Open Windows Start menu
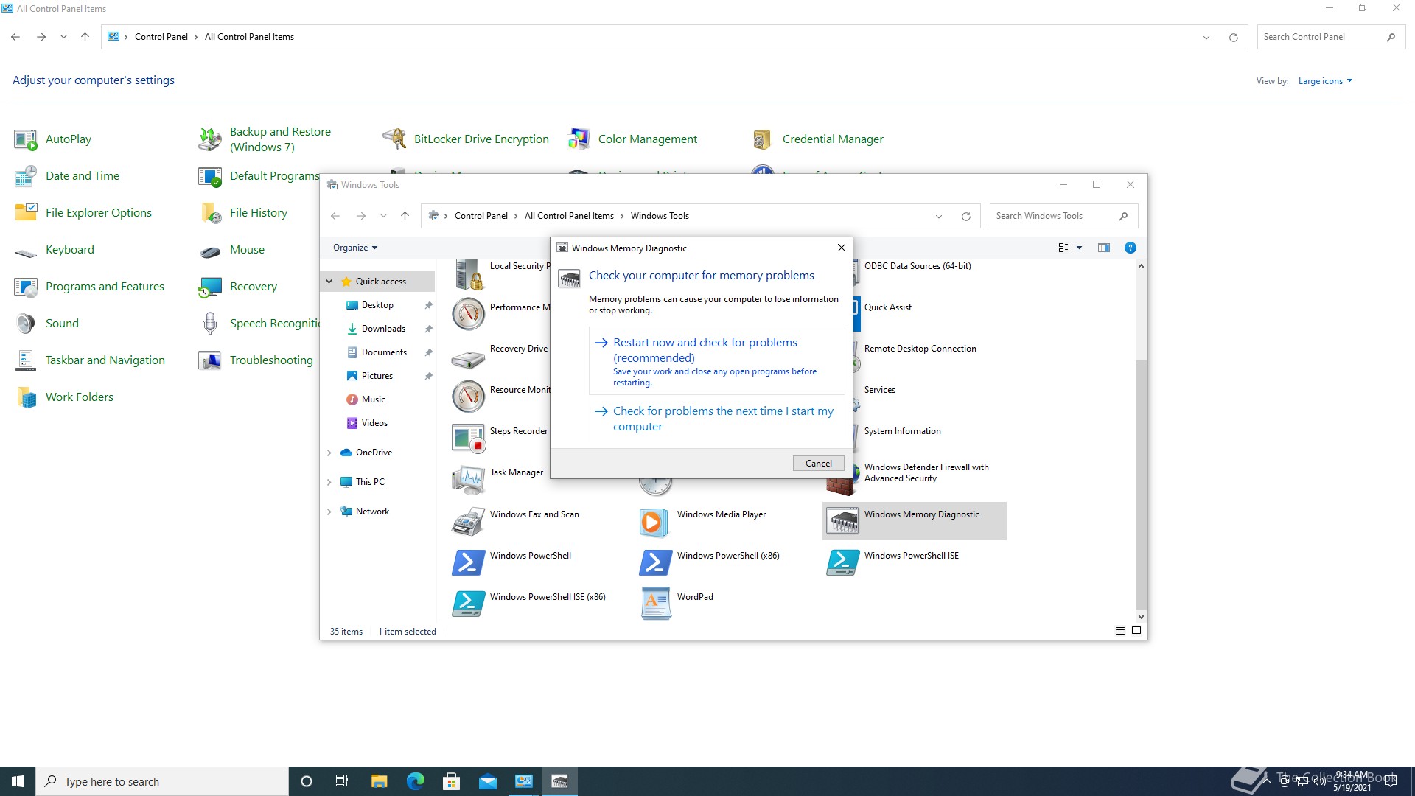This screenshot has width=1415, height=796. click(x=18, y=781)
